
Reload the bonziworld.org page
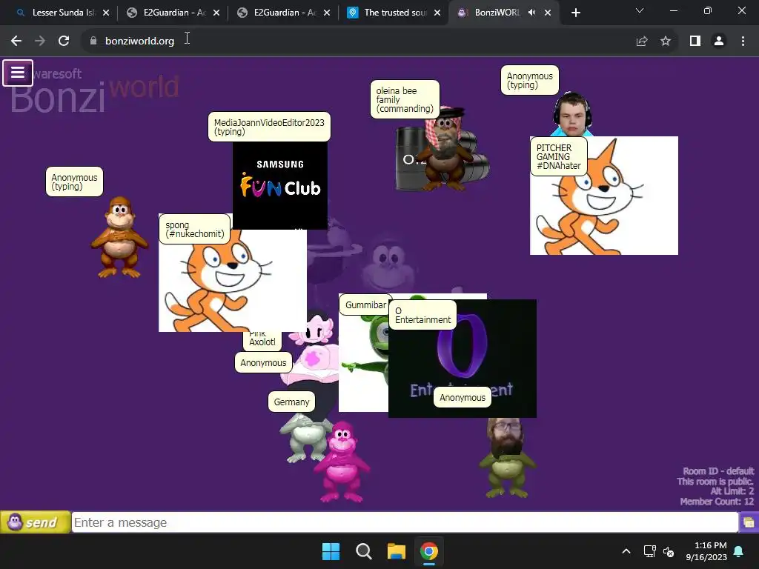pos(64,41)
